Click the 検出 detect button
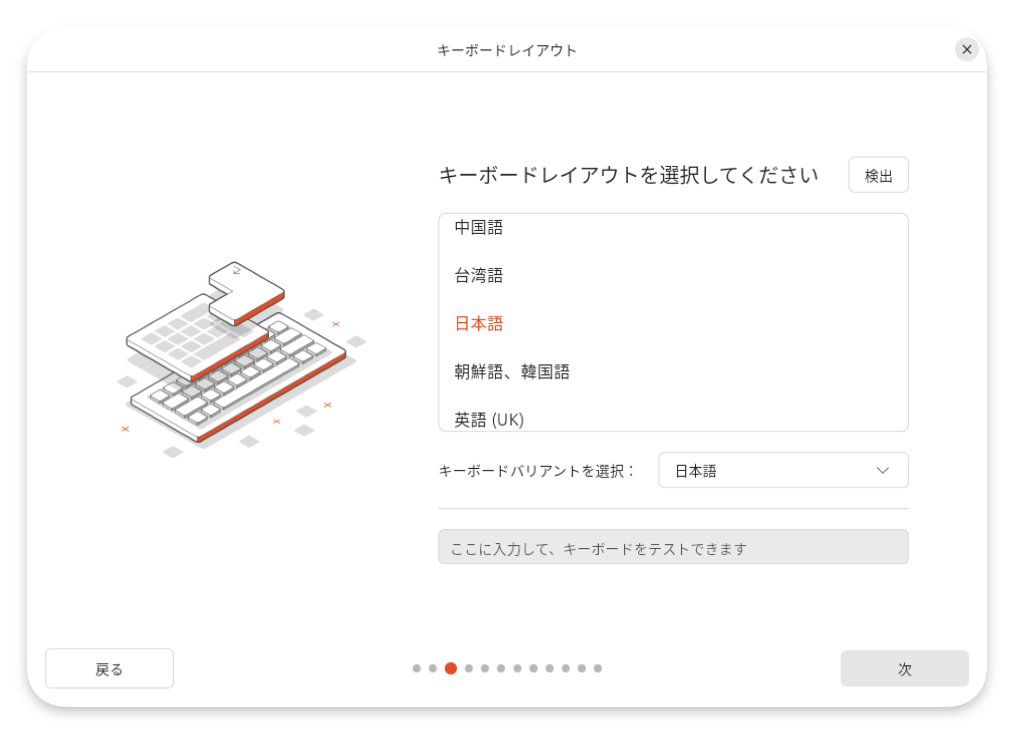 pos(878,175)
